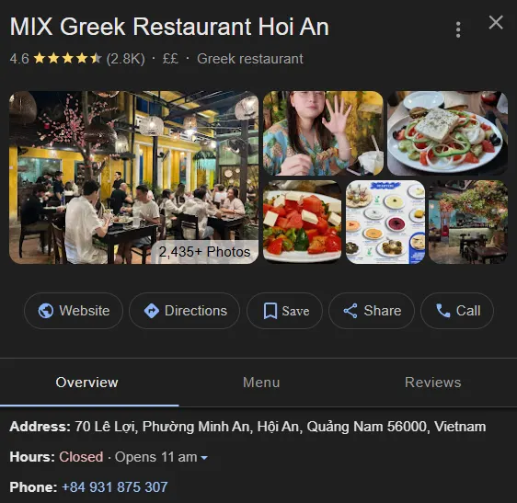Open the 2.8K reviews count link

pyautogui.click(x=126, y=59)
